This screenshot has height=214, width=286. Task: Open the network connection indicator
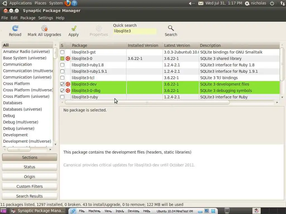283,3
